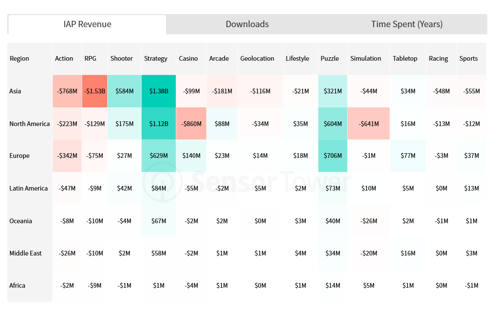Click the Asia Action cell -$768M

pos(67,91)
